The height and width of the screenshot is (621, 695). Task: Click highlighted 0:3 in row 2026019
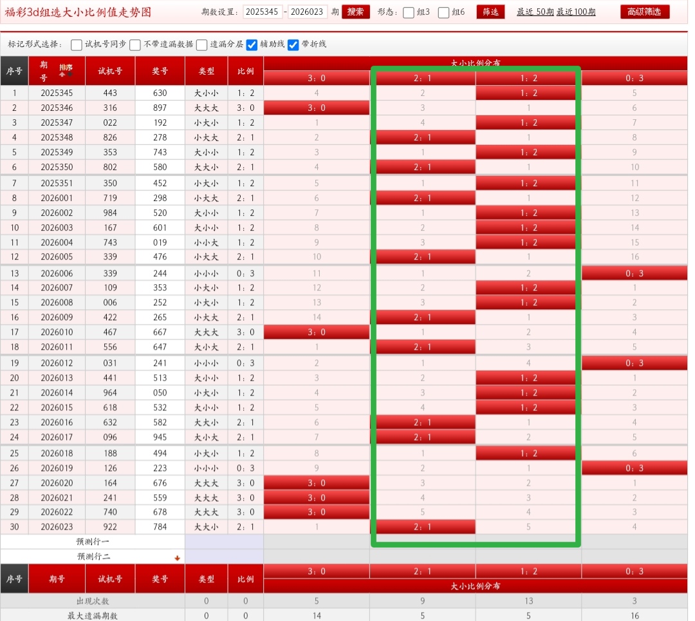(635, 468)
